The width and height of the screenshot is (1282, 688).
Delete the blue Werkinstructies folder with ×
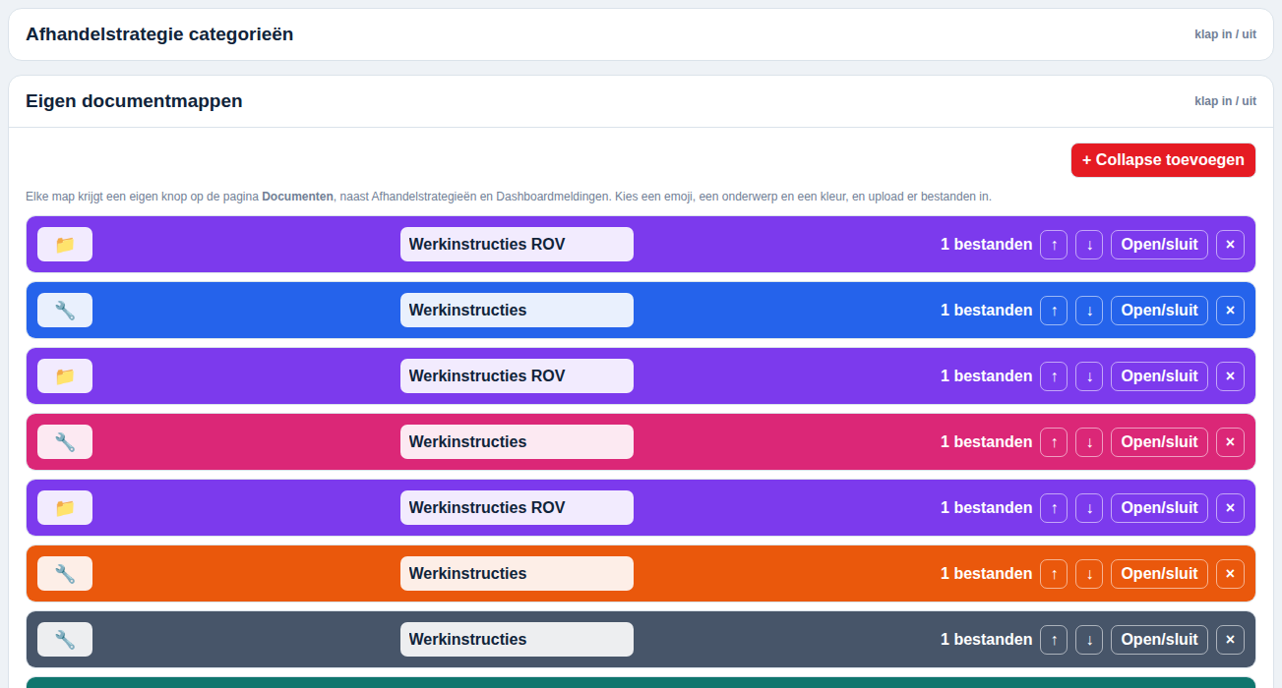[x=1230, y=311]
